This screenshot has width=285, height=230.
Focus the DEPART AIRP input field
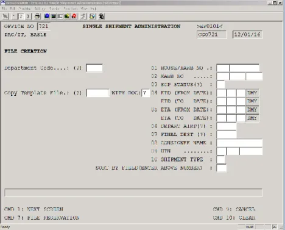click(x=227, y=126)
